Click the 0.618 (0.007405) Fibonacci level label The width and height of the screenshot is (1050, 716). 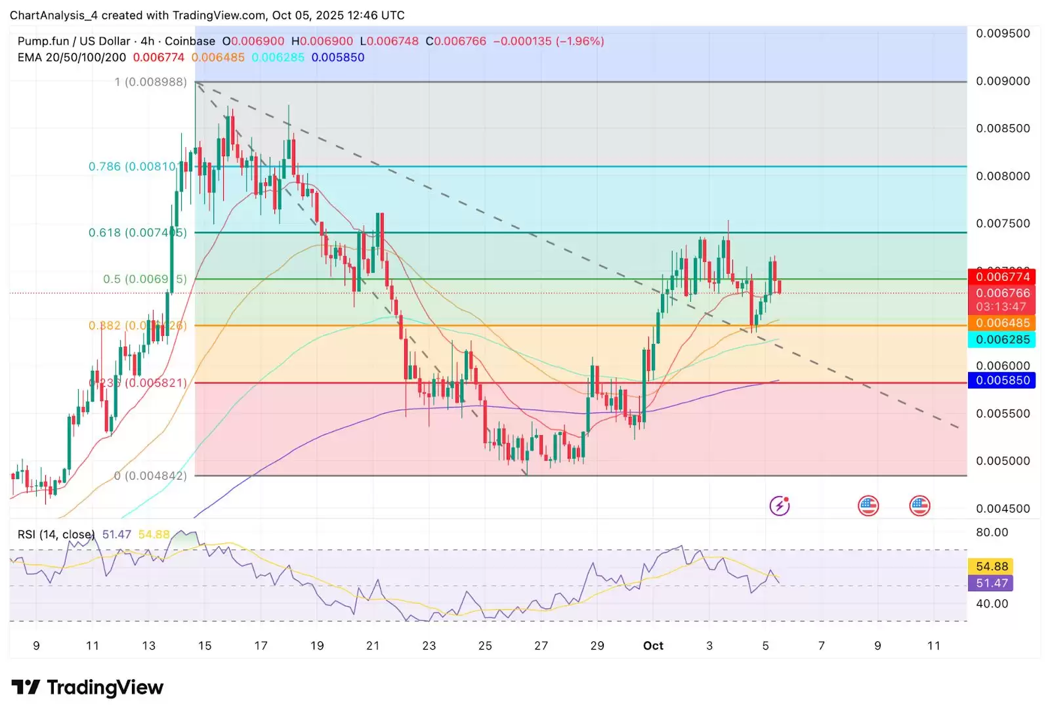[x=138, y=232]
